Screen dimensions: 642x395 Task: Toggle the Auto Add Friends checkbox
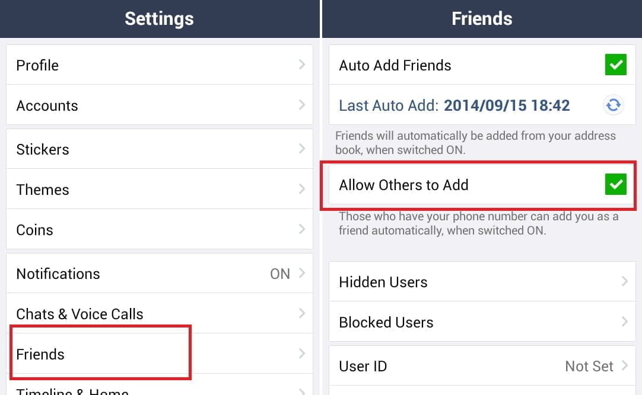point(615,65)
